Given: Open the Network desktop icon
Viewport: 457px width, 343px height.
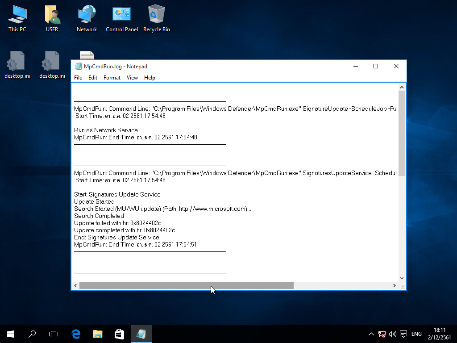Looking at the screenshot, I should (87, 18).
